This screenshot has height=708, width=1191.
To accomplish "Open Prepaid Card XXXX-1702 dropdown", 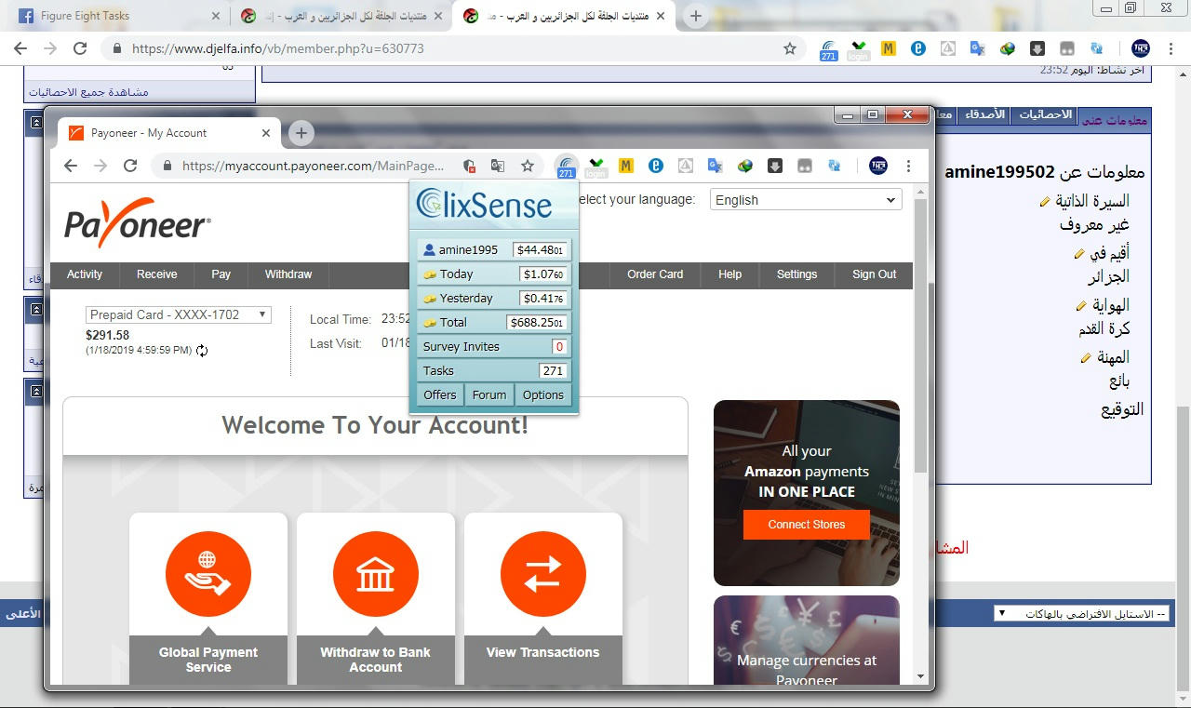I will 178,314.
